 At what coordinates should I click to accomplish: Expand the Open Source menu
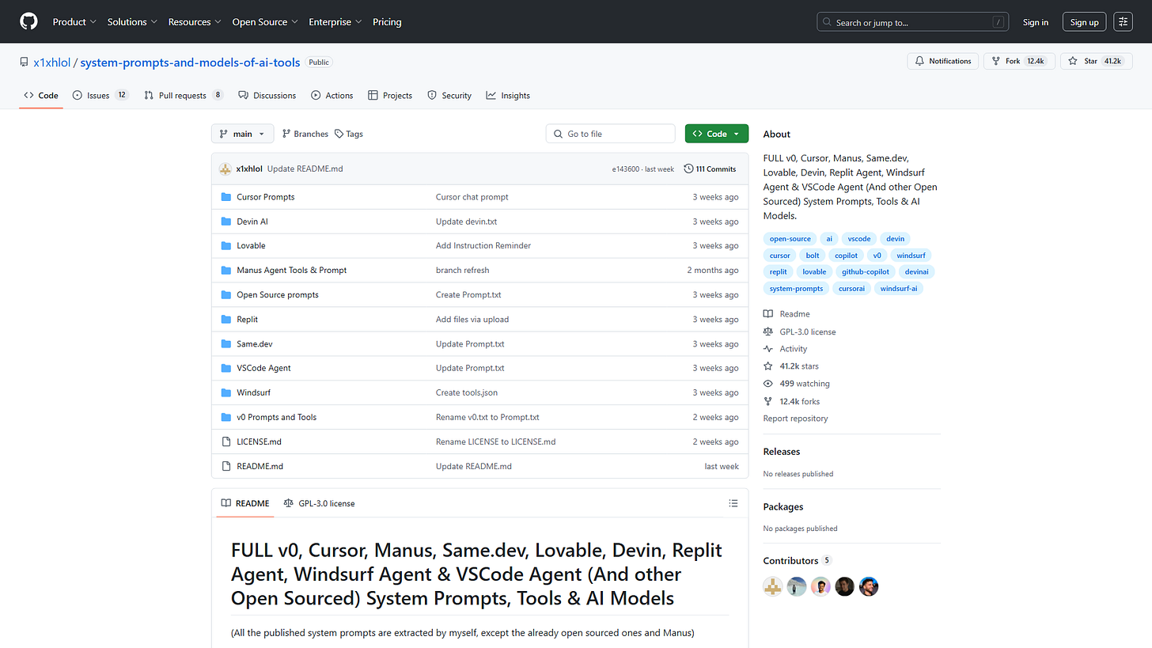pyautogui.click(x=265, y=22)
